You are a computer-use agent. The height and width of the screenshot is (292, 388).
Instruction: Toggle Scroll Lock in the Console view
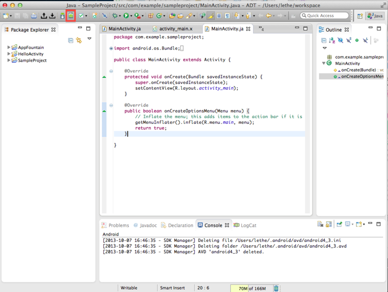[328, 224]
